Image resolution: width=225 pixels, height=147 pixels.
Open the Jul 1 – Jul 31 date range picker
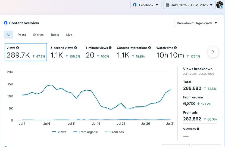point(189,5)
